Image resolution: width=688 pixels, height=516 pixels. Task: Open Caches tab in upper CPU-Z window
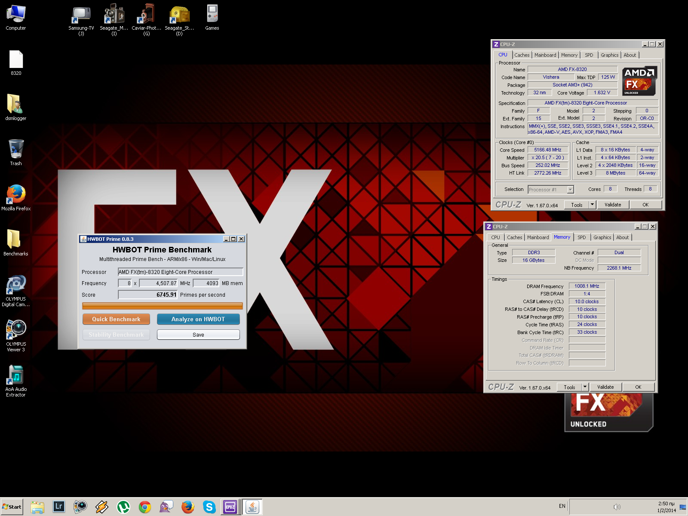click(522, 55)
